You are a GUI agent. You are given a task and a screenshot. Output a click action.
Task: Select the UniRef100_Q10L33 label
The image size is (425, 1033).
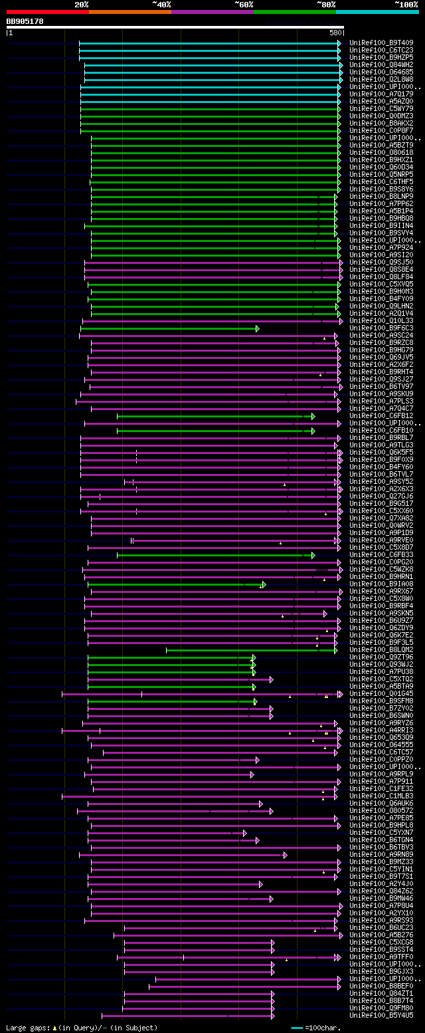pyautogui.click(x=381, y=320)
